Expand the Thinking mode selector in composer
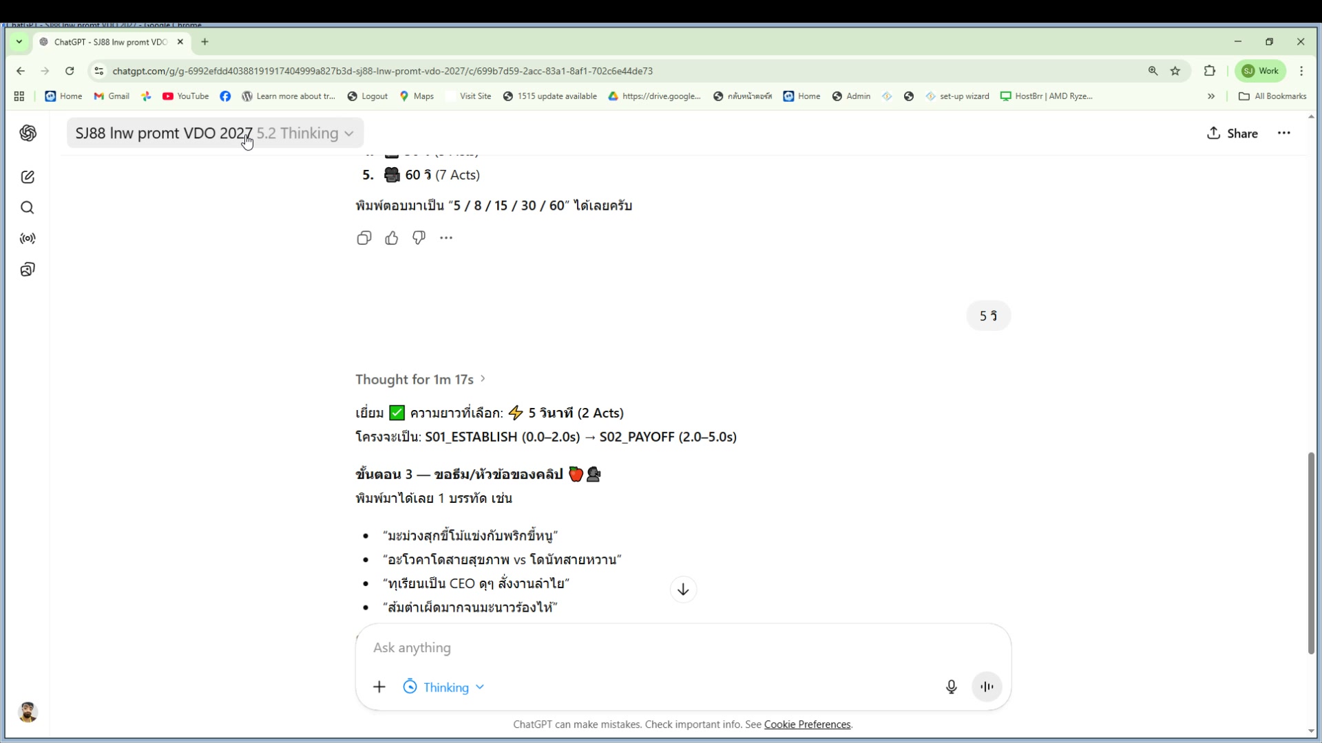The height and width of the screenshot is (743, 1322). [x=444, y=687]
